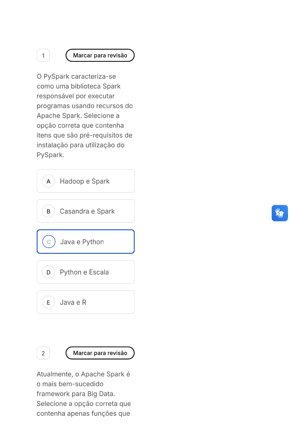Image resolution: width=292 pixels, height=426 pixels.
Task: Open the VLibras sign language accessibility widget
Action: pyautogui.click(x=280, y=213)
